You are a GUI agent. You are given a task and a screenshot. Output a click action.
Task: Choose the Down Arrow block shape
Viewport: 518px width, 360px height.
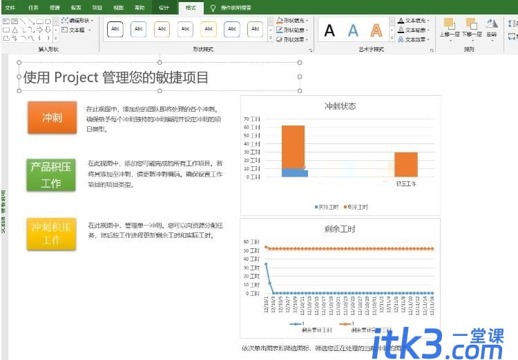pyautogui.click(x=48, y=30)
